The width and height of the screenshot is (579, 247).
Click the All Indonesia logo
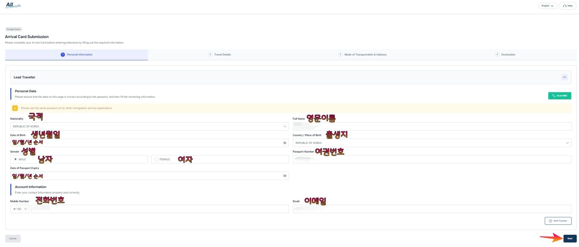(13, 5)
